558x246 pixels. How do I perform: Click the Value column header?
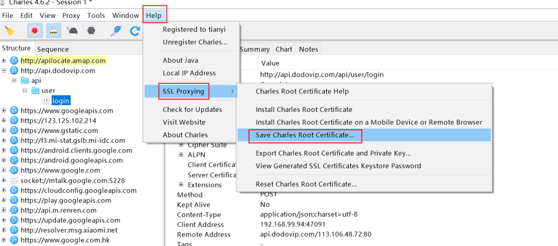[270, 63]
